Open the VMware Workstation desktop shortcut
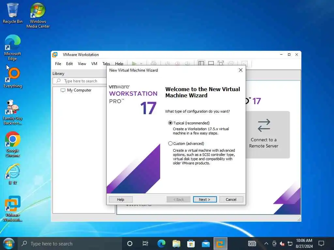The image size is (334, 250). 13,209
